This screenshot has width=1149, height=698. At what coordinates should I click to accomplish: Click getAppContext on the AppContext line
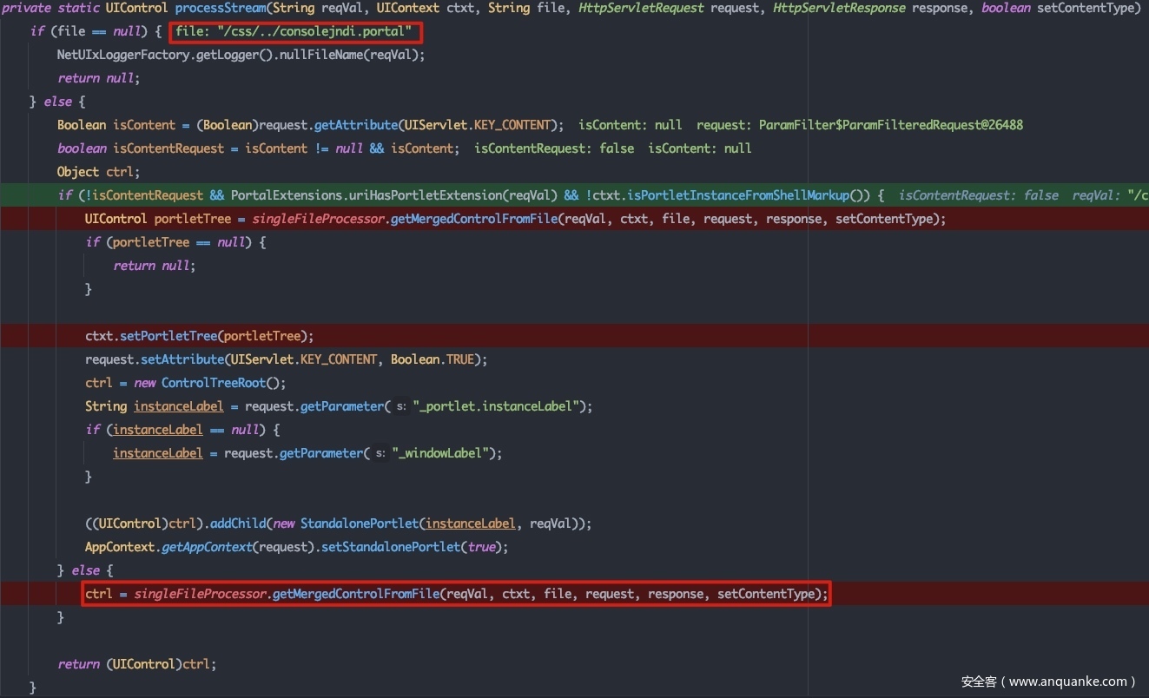click(x=204, y=547)
